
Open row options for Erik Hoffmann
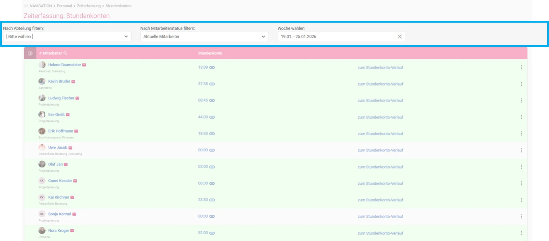click(521, 134)
